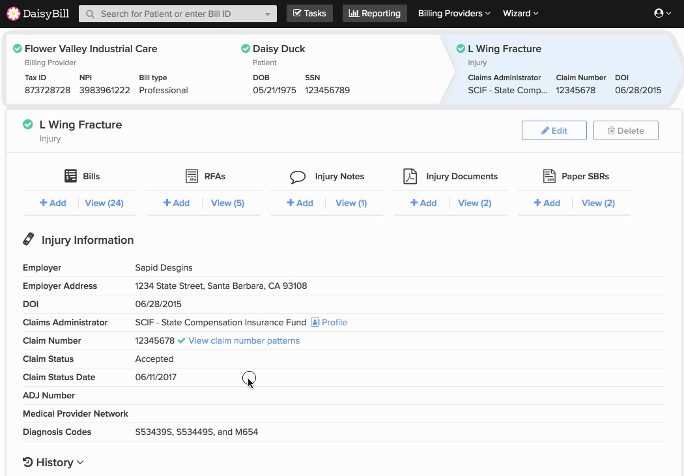Go to Daisy Duck patient page
Screen dimensions: 684x476
click(x=279, y=48)
